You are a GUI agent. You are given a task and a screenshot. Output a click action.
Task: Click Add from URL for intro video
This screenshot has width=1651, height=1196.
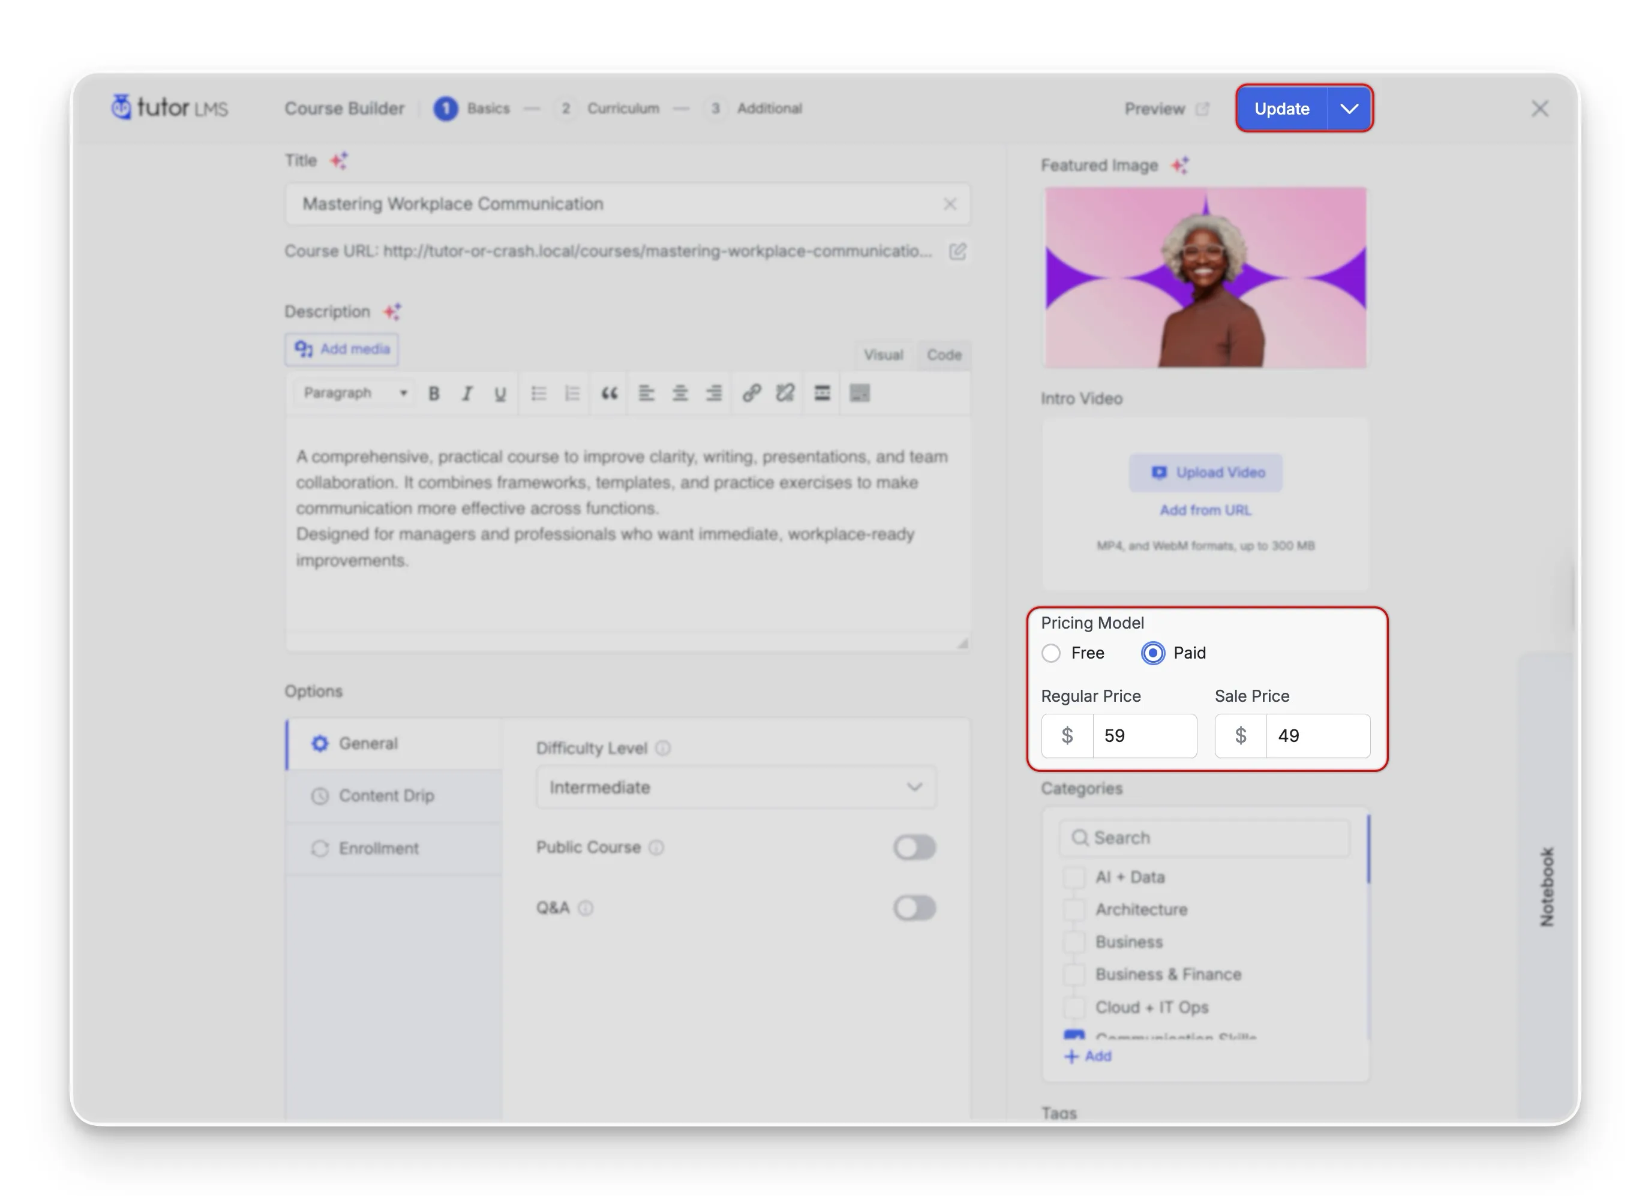pos(1205,510)
